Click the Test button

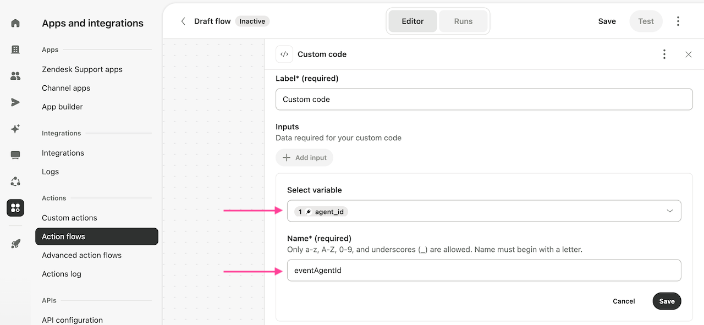pos(646,21)
